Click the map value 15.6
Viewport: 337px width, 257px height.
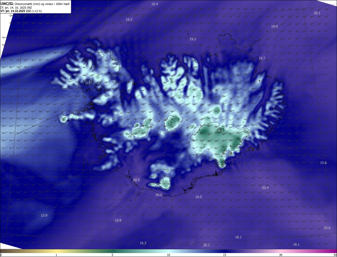coord(323,163)
